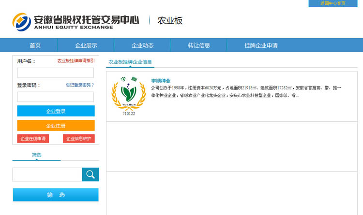Select 企业动态 in the navigation bar
This screenshot has width=363, height=215.
pyautogui.click(x=142, y=45)
